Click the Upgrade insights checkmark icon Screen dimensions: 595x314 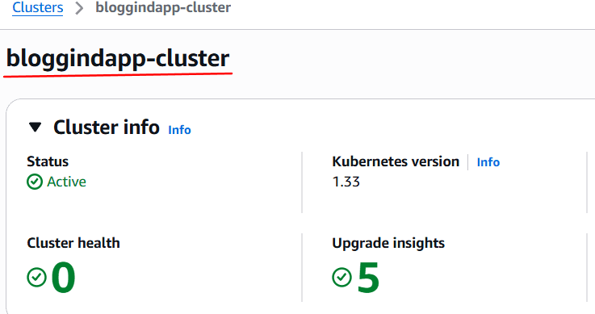click(341, 277)
